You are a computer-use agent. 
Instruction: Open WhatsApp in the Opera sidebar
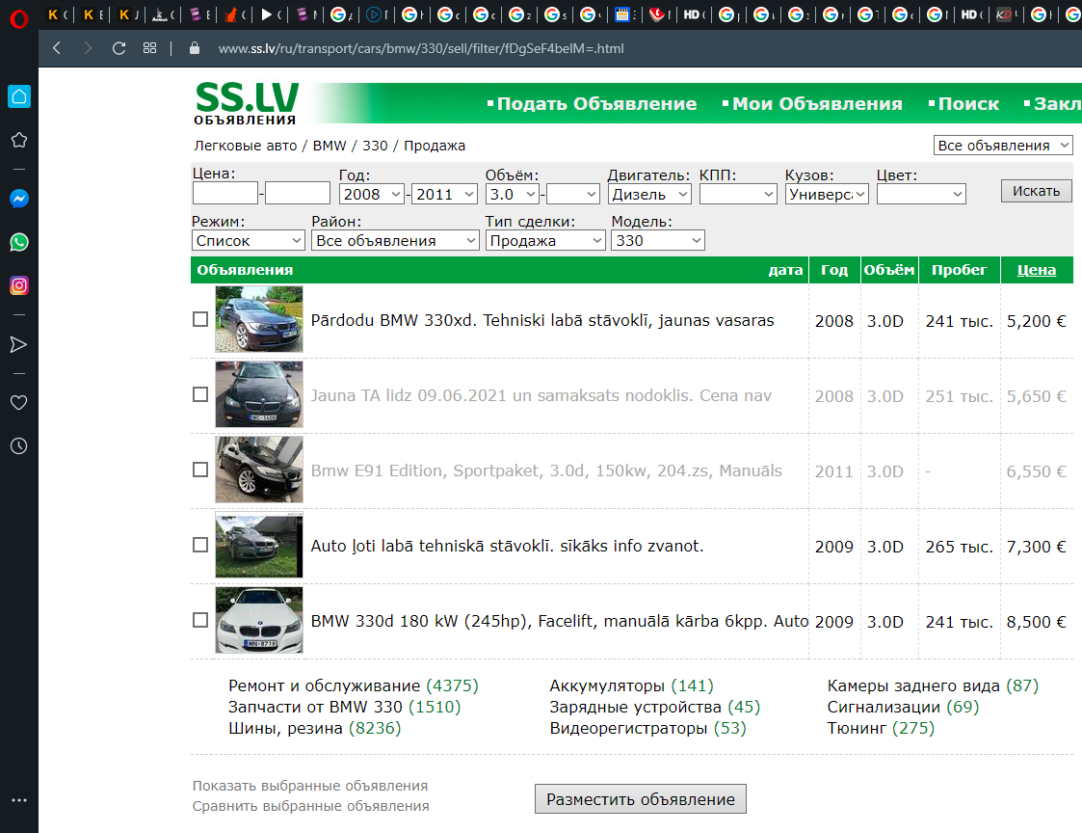coord(18,242)
